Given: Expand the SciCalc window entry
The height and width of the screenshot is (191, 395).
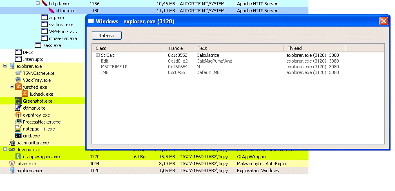Looking at the screenshot, I should click(x=98, y=55).
